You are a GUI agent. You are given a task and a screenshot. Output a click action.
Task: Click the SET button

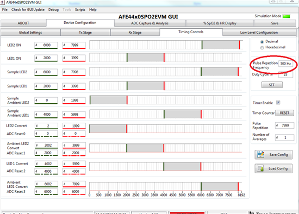click(272, 85)
